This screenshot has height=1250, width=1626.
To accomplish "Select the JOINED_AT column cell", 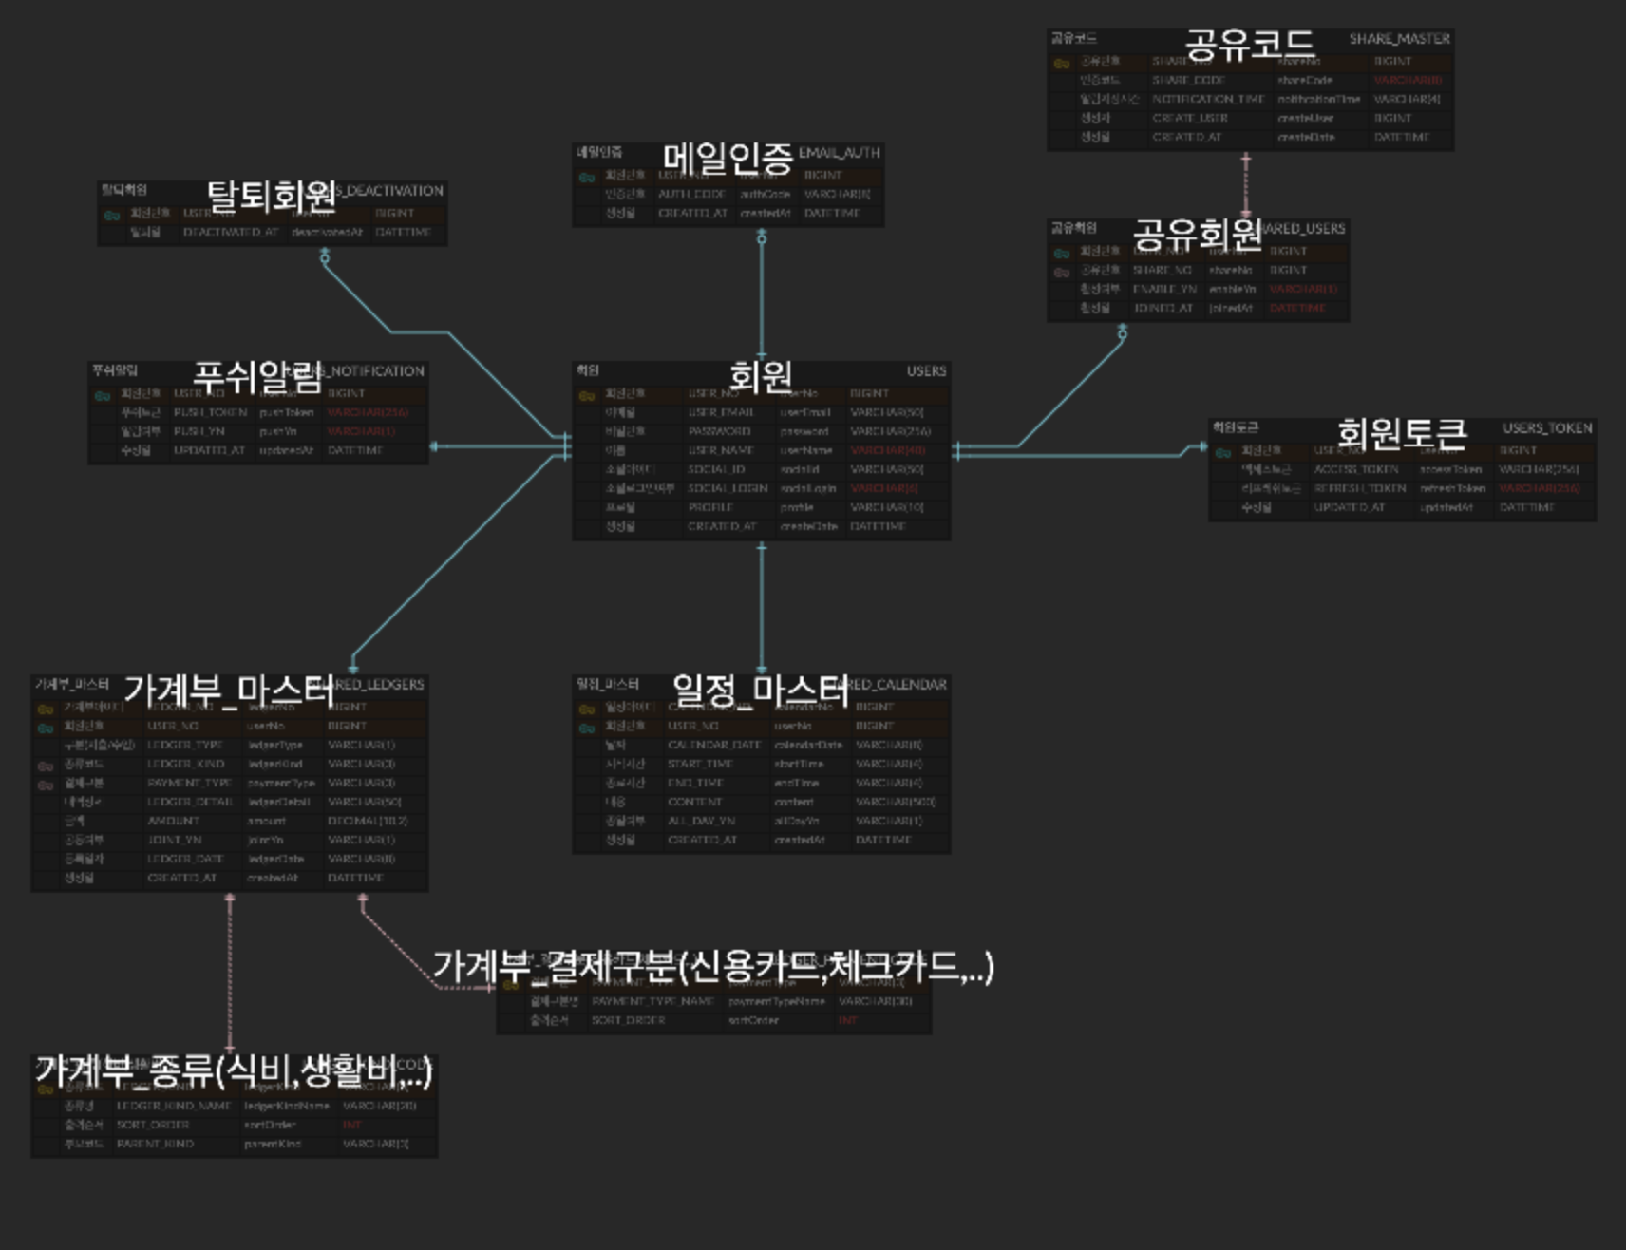I will (x=1163, y=308).
